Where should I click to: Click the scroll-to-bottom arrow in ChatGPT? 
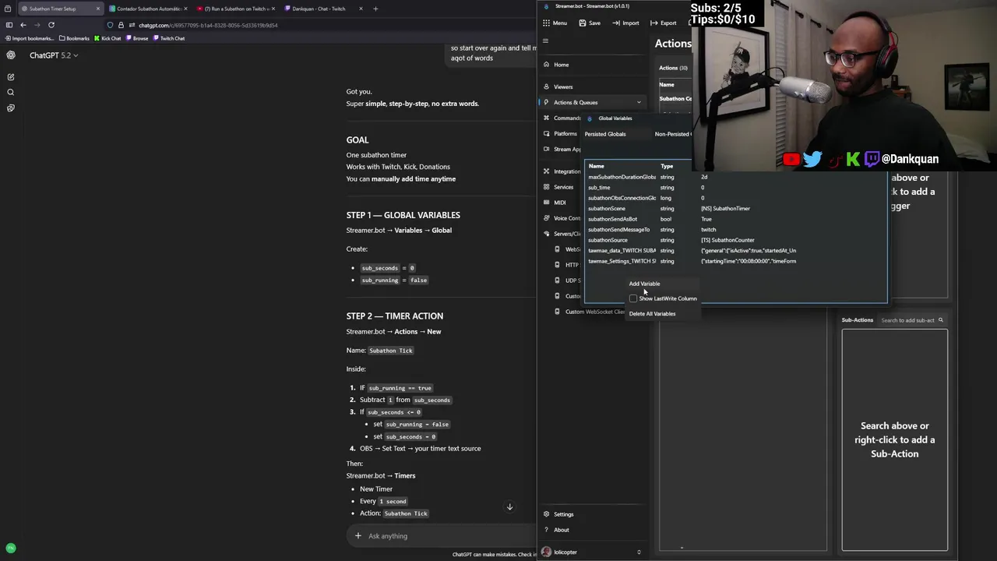[x=509, y=507]
